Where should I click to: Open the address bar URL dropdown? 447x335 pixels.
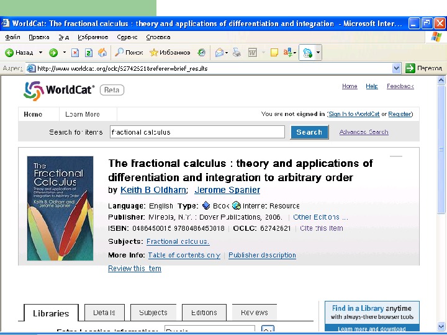[x=396, y=68]
